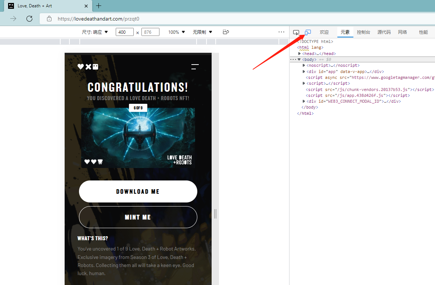This screenshot has width=435, height=285.
Task: Select the html lang element line
Action: pos(310,47)
